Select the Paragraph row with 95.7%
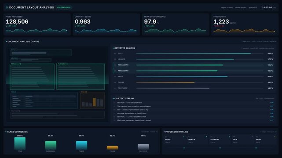 pyautogui.click(x=194, y=71)
